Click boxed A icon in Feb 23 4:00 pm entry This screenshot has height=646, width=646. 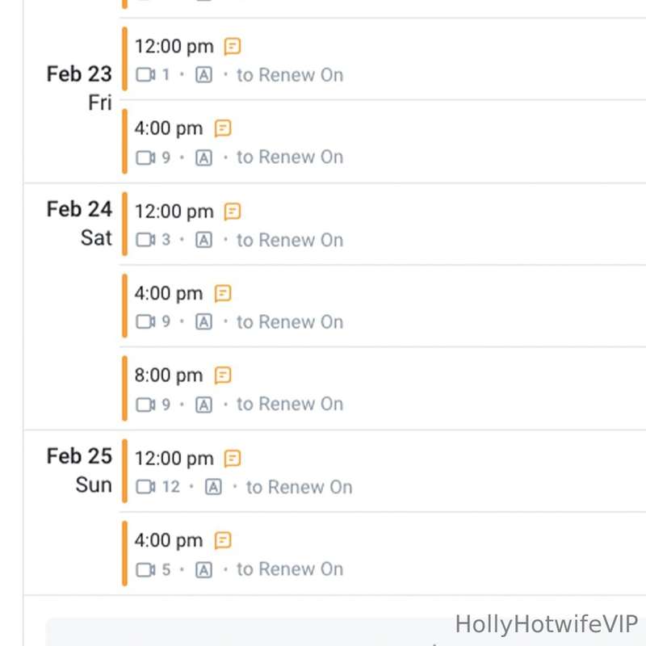click(x=204, y=157)
